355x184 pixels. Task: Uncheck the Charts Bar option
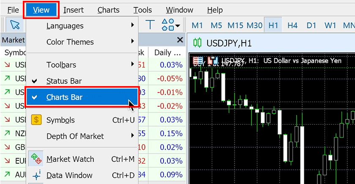(64, 97)
